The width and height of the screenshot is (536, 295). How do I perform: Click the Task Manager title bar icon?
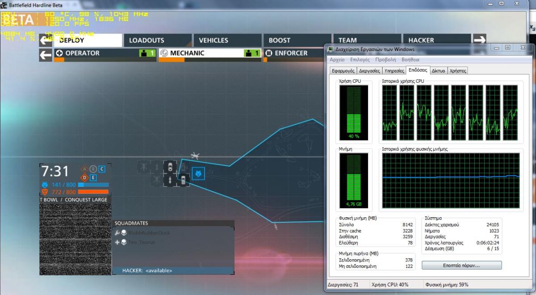(x=330, y=49)
